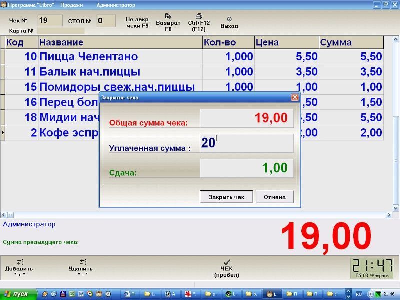Screen dimensions: 400x300
Task: Click the ЧЕК (пробел) checkmark icon
Action: (227, 262)
